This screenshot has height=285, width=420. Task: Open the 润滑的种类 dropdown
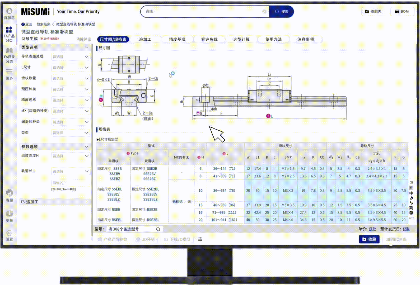click(70, 122)
